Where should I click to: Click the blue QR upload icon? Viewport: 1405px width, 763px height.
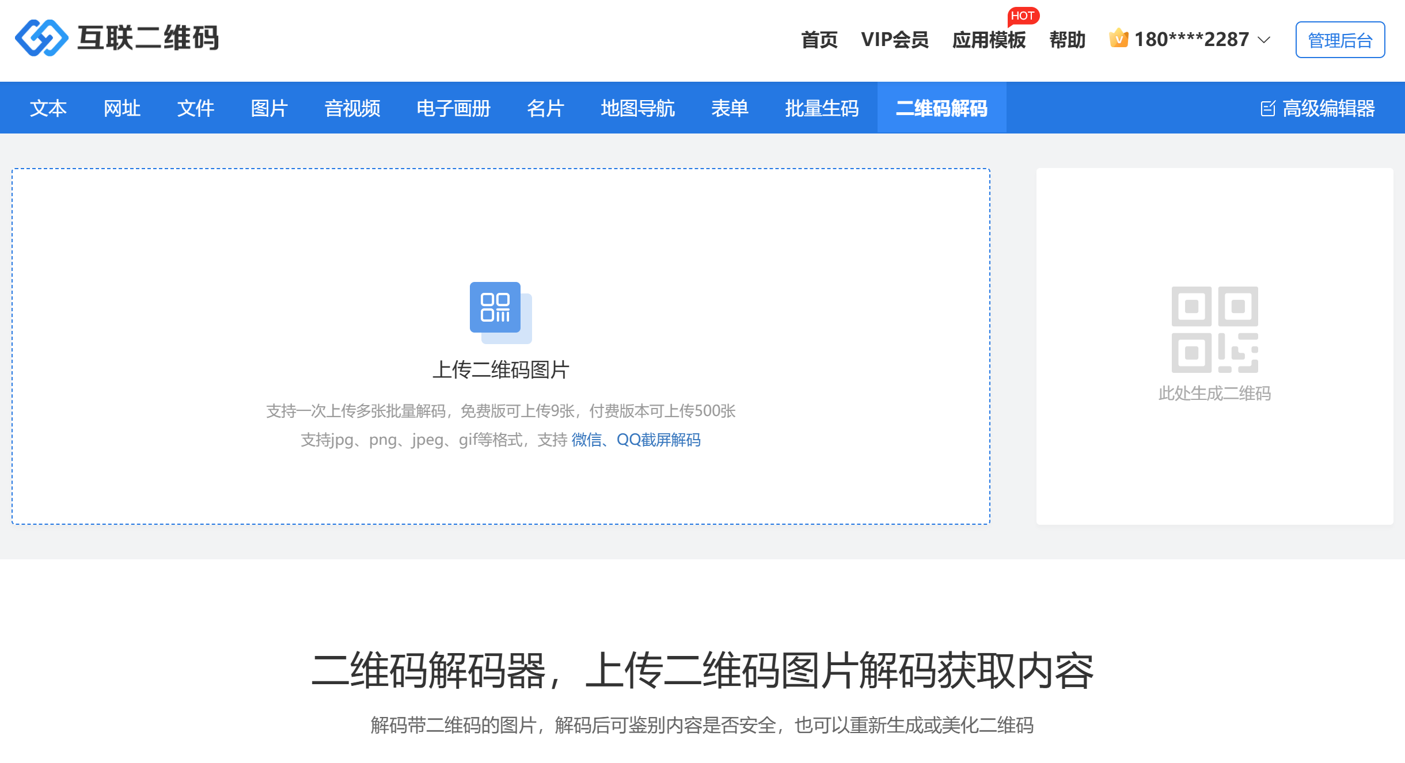tap(500, 312)
